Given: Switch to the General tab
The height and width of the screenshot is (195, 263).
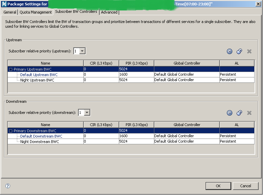Looking at the screenshot, I should (10, 12).
